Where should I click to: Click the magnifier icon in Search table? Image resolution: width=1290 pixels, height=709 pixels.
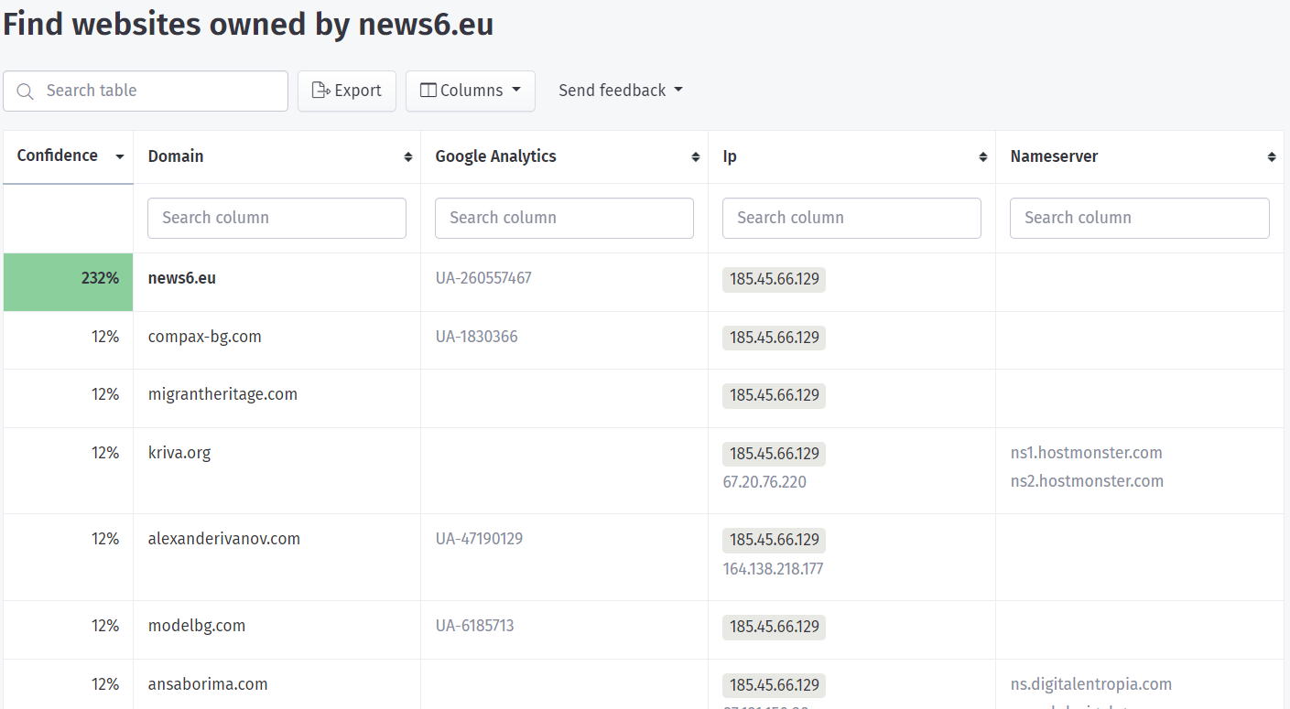click(26, 91)
